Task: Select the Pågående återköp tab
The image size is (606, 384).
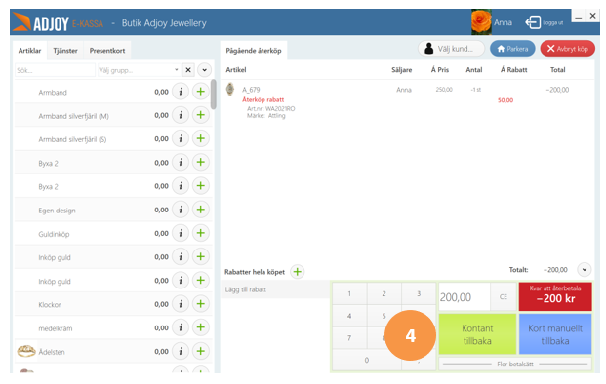Action: click(254, 51)
